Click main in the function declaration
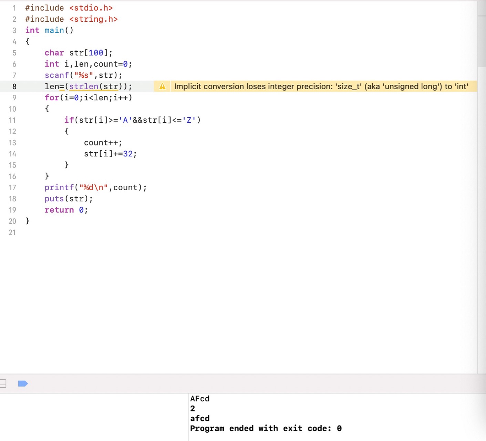486x441 pixels. tap(54, 30)
